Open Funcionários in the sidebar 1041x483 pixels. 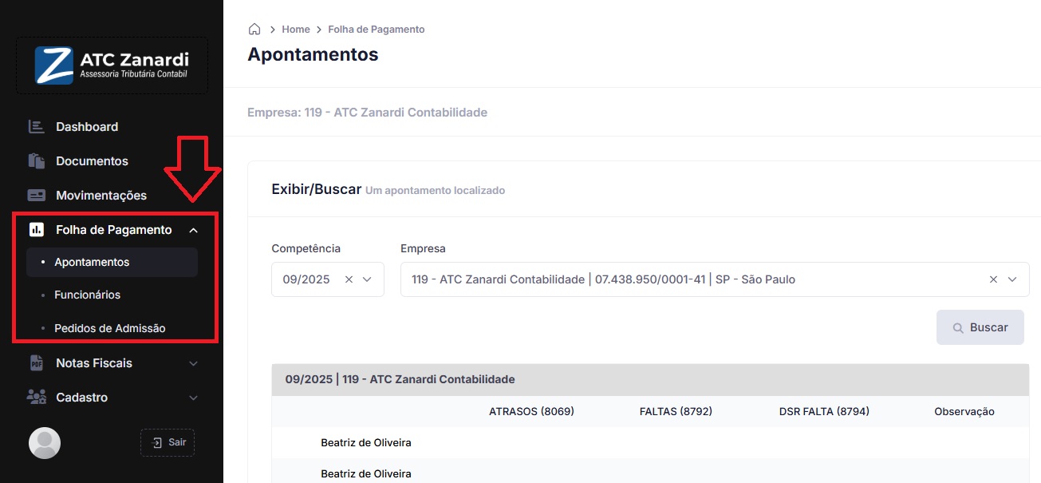point(87,295)
